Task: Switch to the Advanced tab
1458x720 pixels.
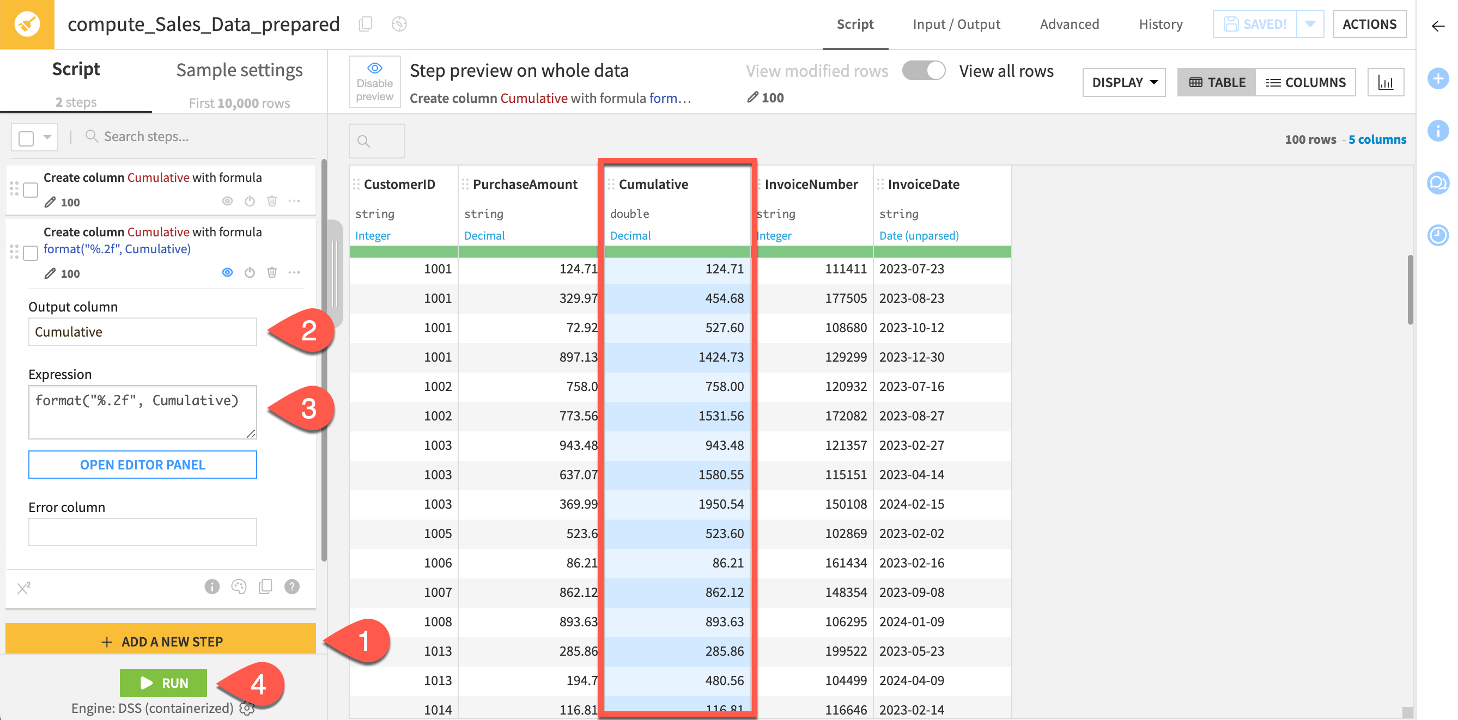Action: pyautogui.click(x=1069, y=25)
